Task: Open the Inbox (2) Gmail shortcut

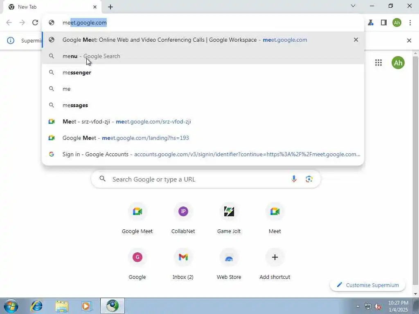Action: click(183, 264)
